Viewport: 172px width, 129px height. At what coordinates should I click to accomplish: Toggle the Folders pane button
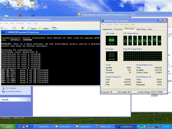click(44, 28)
